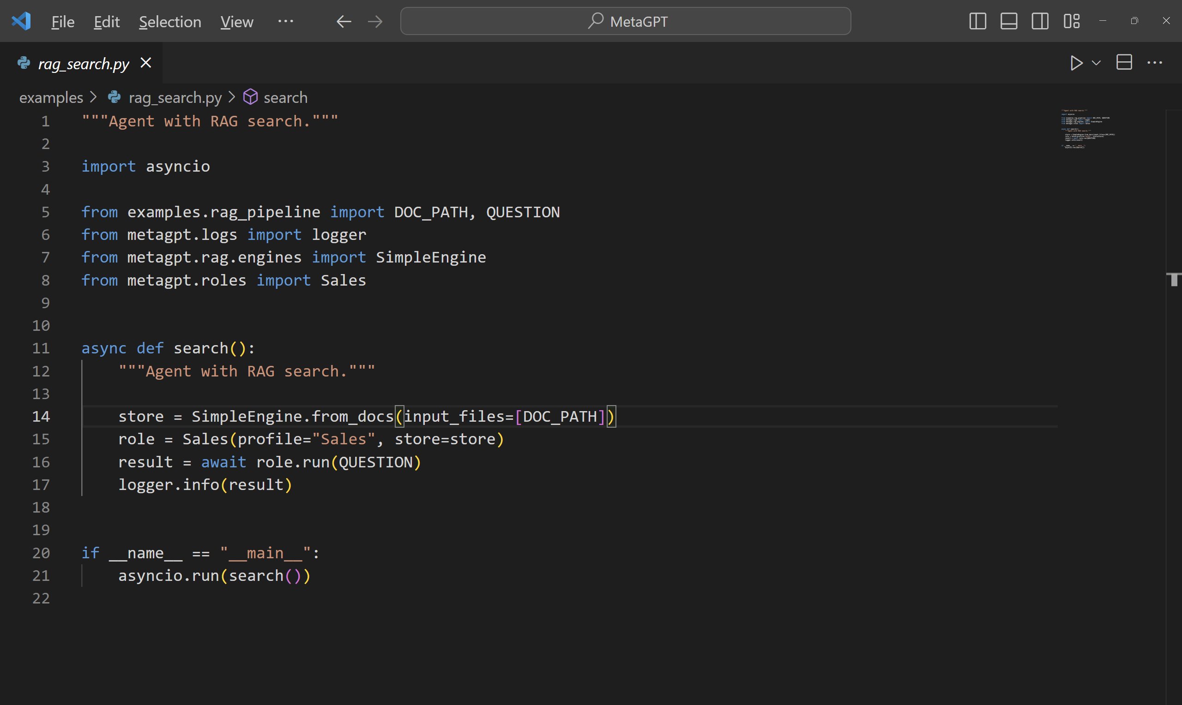Toggle the secondary side bar visibility

(x=1040, y=21)
